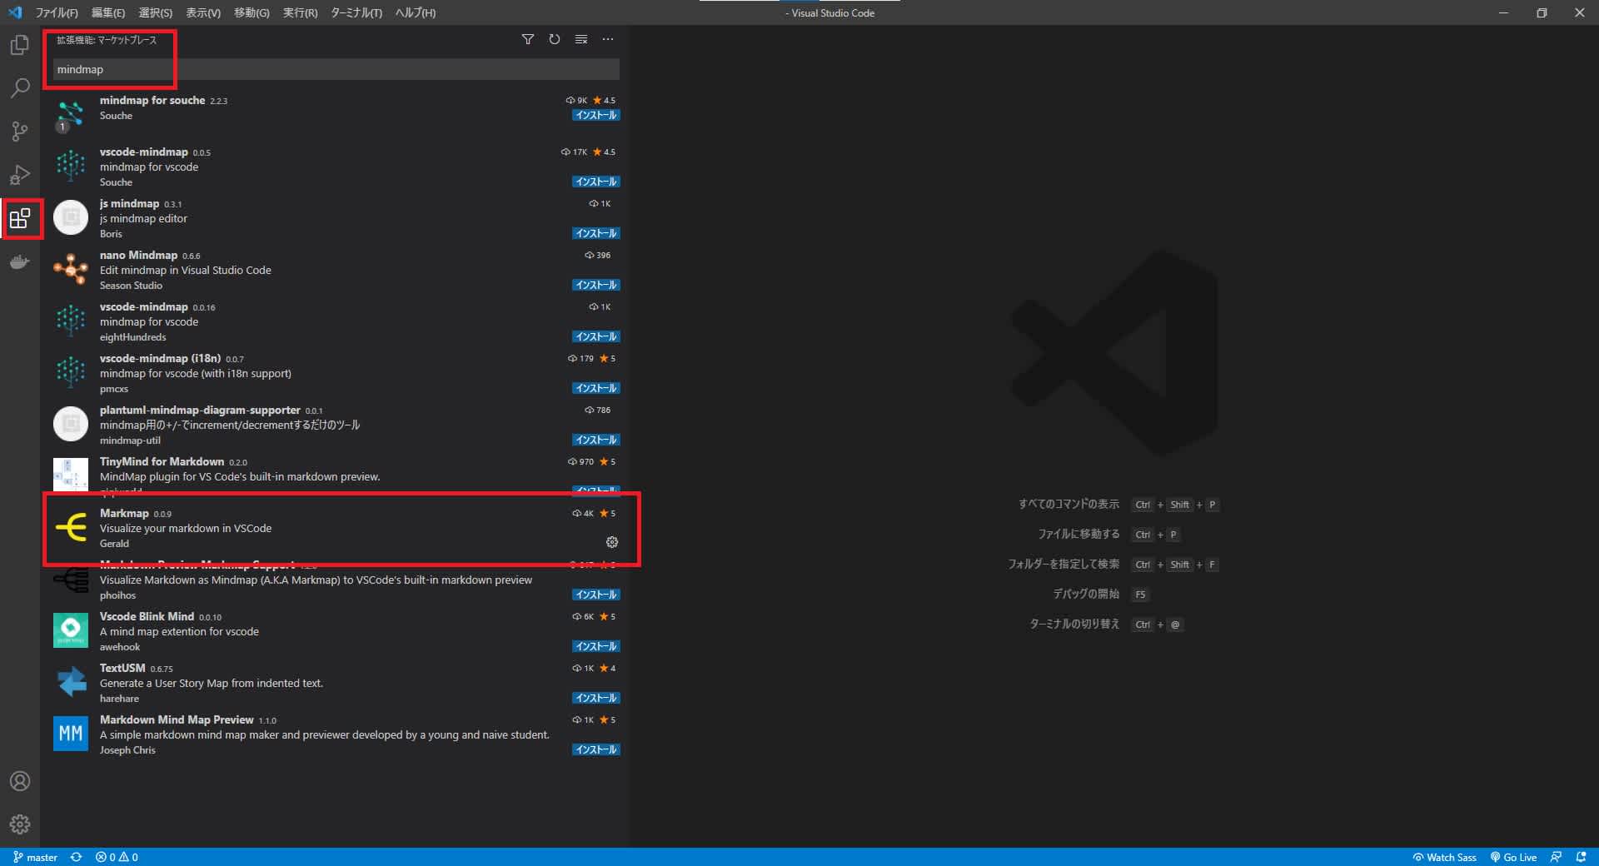The image size is (1599, 866).
Task: Click the mindmap for souche extension icon
Action: click(x=71, y=113)
